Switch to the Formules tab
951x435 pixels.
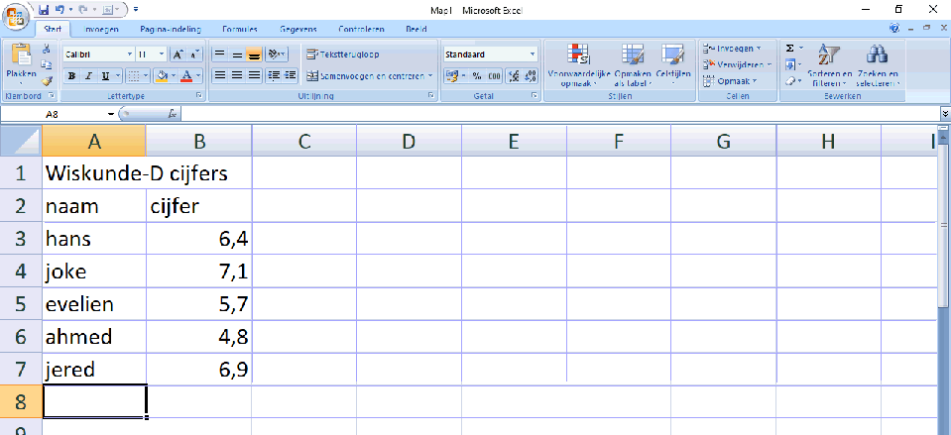coord(241,30)
